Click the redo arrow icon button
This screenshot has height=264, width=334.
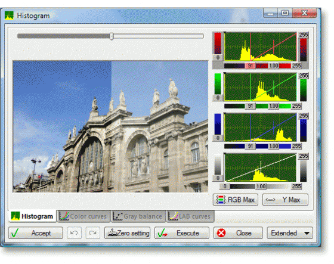coord(93,232)
